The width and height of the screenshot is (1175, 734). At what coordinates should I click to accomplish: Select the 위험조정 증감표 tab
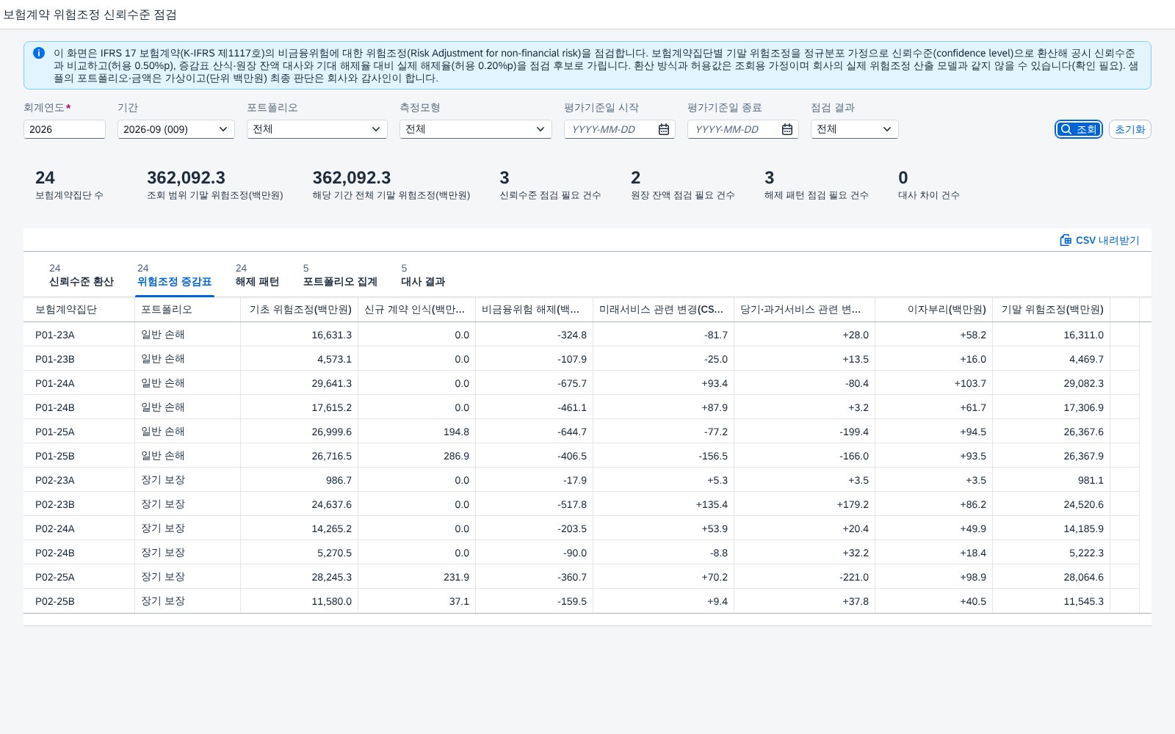[x=174, y=275]
